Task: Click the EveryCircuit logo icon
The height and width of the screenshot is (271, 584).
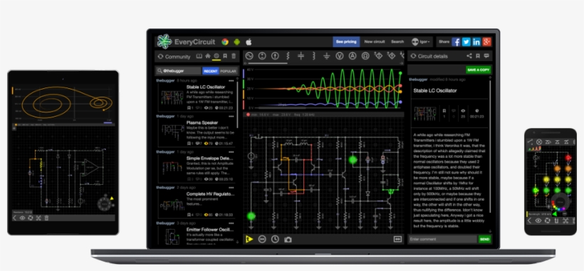Action: click(165, 42)
